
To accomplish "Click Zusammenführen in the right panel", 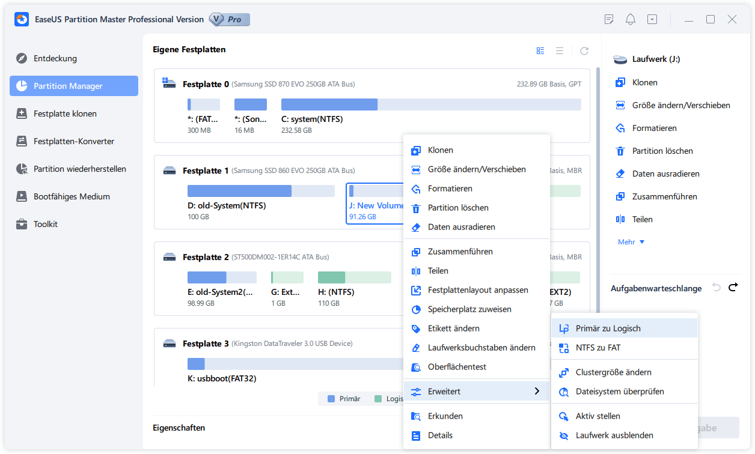I will coord(656,196).
